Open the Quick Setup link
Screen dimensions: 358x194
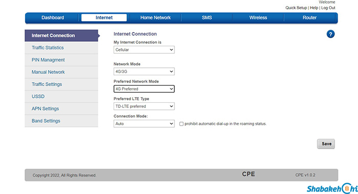[x=296, y=8]
